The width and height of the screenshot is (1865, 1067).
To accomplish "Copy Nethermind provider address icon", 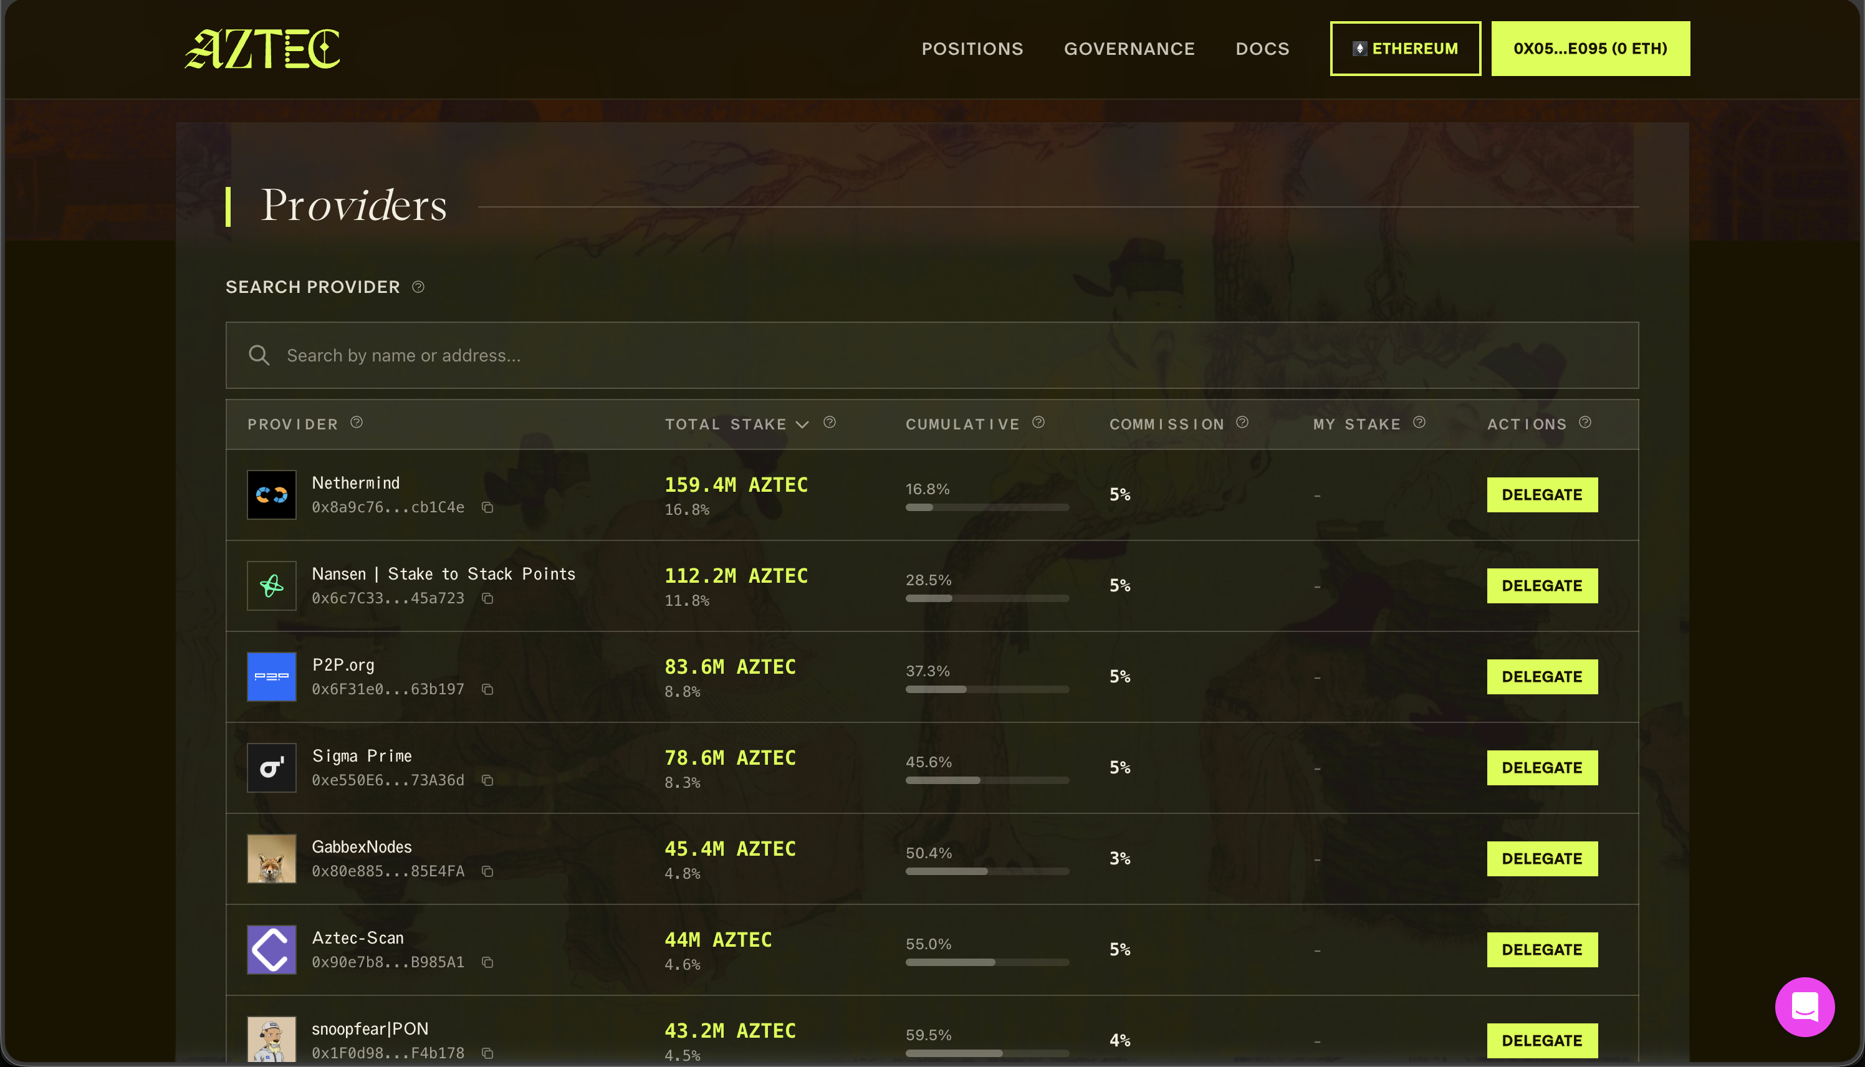I will click(x=487, y=507).
